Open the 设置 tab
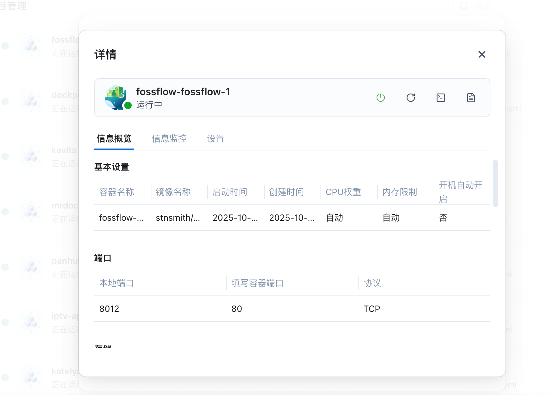The height and width of the screenshot is (395, 550). (215, 138)
